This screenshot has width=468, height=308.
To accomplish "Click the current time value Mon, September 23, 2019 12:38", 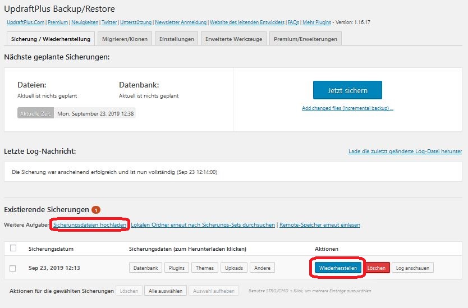I will click(95, 114).
